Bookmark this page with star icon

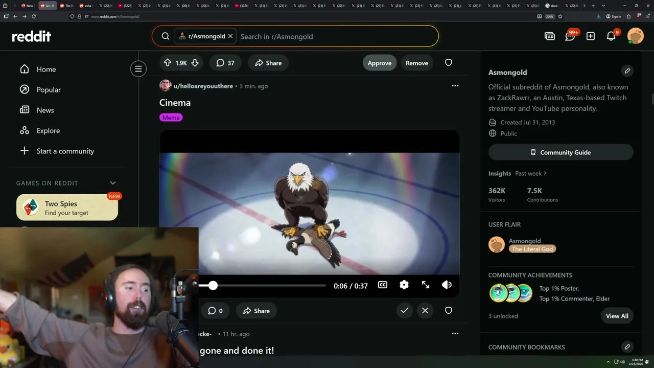[560, 16]
